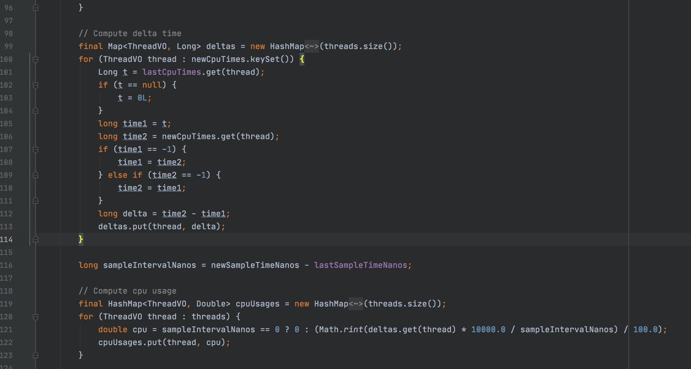This screenshot has height=369, width=691.
Task: Click newCpuTimes.get(thread) on line 106
Action: coord(218,137)
